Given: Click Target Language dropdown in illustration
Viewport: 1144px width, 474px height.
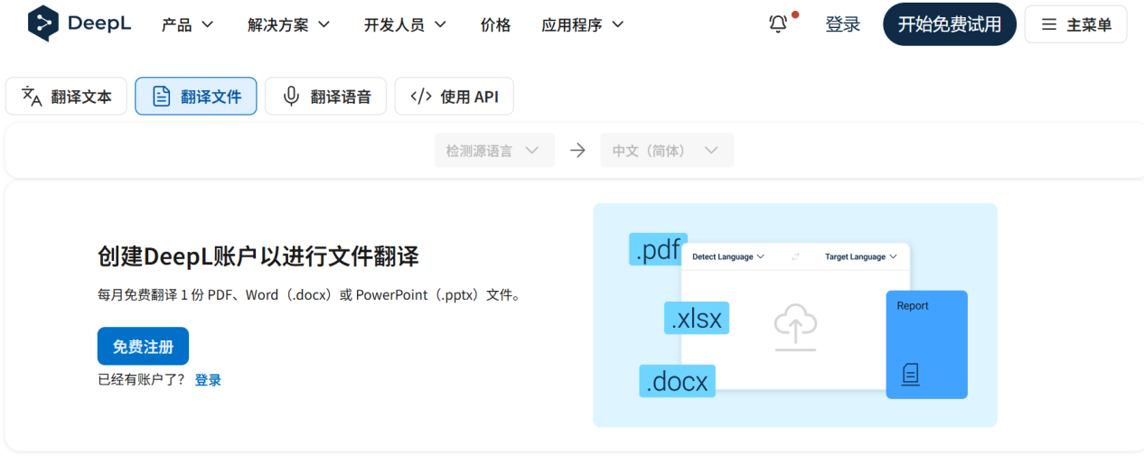Looking at the screenshot, I should coord(861,257).
